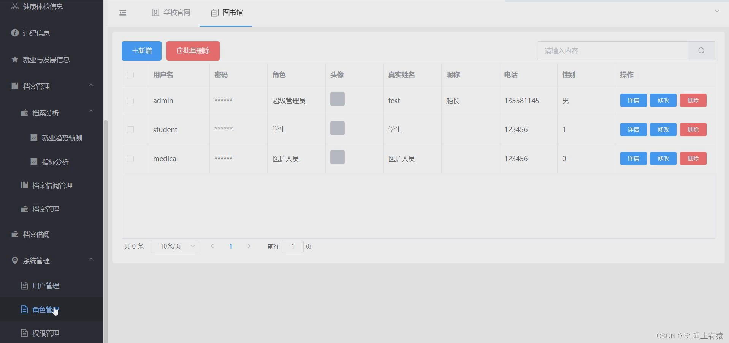Click the student row avatar thumbnail
729x343 pixels.
point(338,128)
